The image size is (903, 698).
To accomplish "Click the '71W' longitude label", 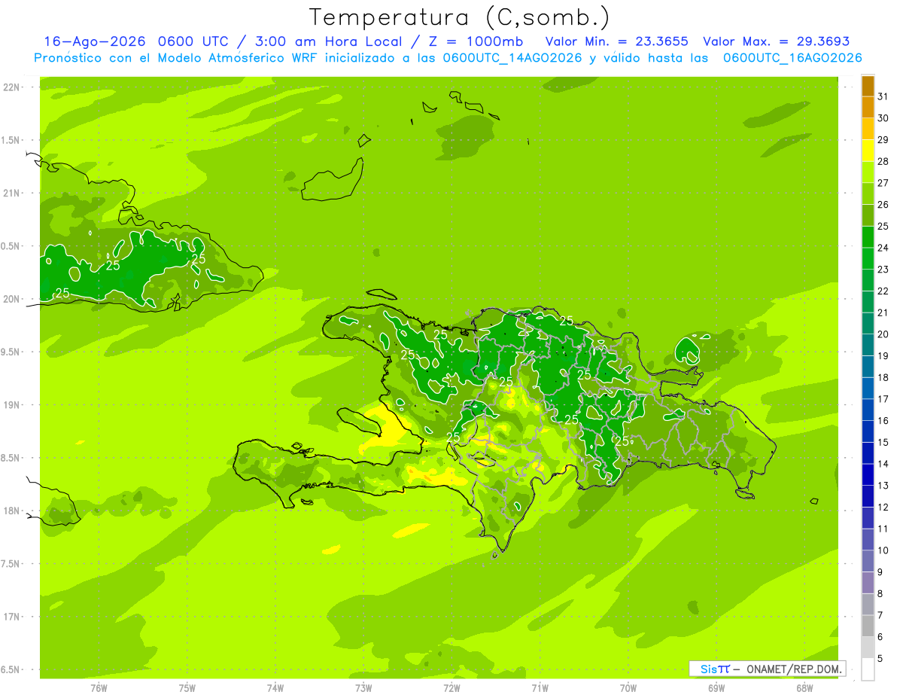I will point(540,687).
